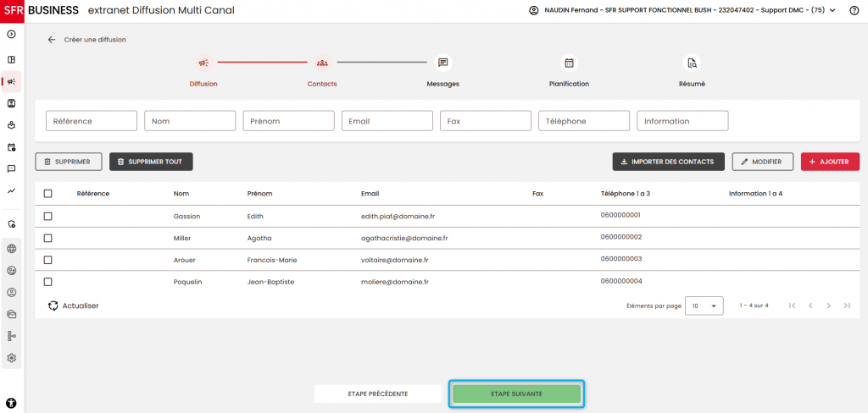
Task: Click the Téléphone 1 a 3 column header
Action: click(626, 194)
